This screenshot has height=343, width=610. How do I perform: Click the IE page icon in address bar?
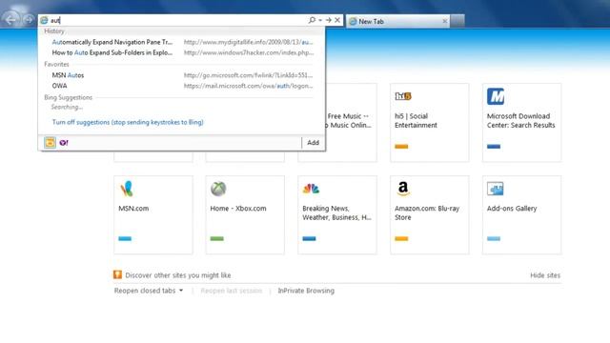tap(45, 20)
